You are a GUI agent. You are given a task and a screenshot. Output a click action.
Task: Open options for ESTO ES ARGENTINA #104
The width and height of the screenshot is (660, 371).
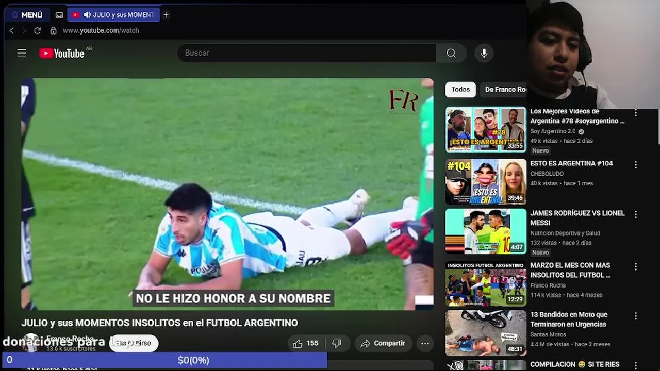(x=636, y=165)
